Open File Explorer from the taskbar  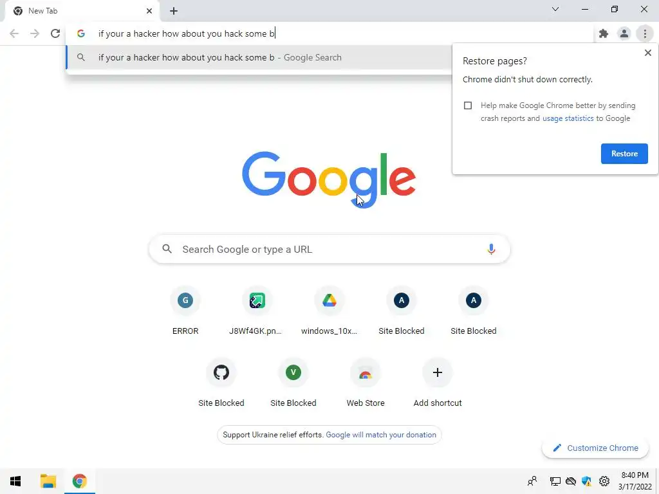pos(48,481)
